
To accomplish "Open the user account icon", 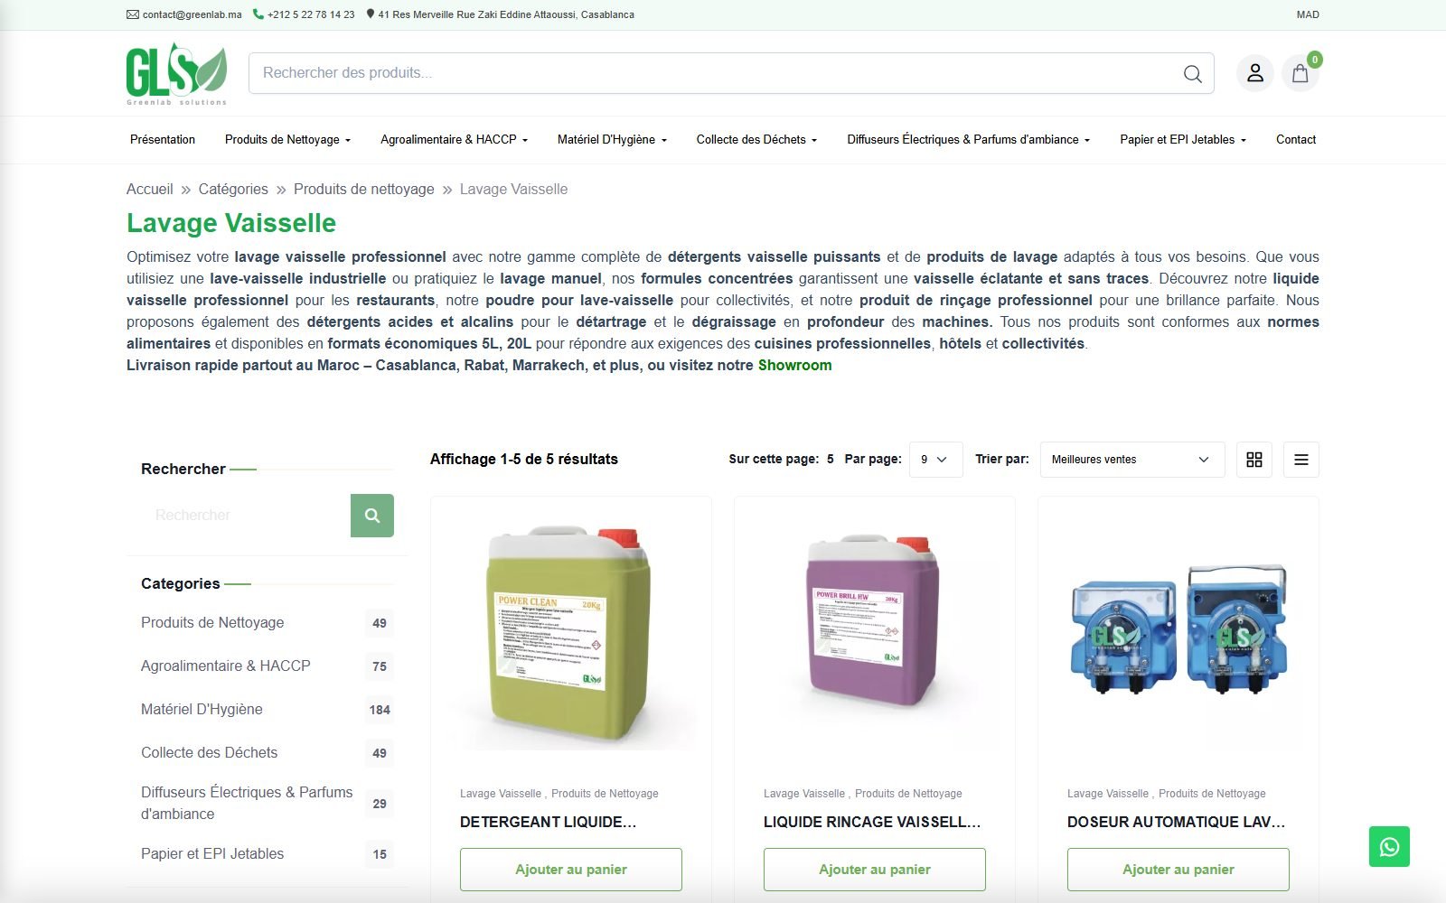I will tap(1255, 73).
